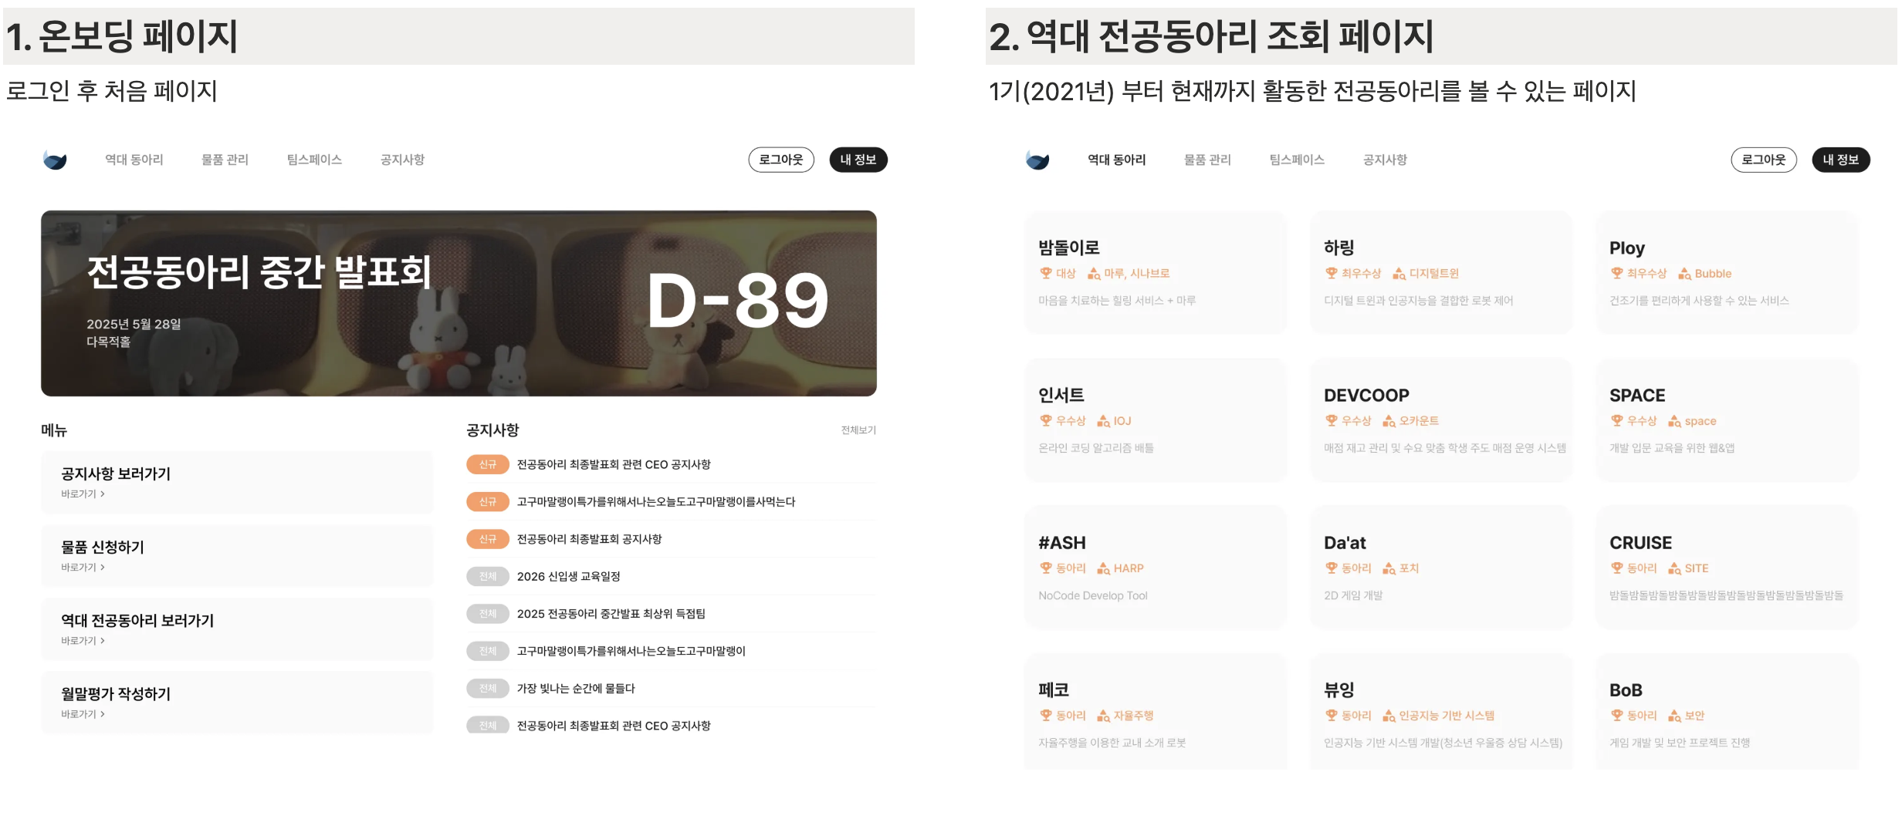Viewport: 1902px width, 819px height.
Task: Open the 역대 전공동아리 보러가기 menu card
Action: [x=237, y=629]
